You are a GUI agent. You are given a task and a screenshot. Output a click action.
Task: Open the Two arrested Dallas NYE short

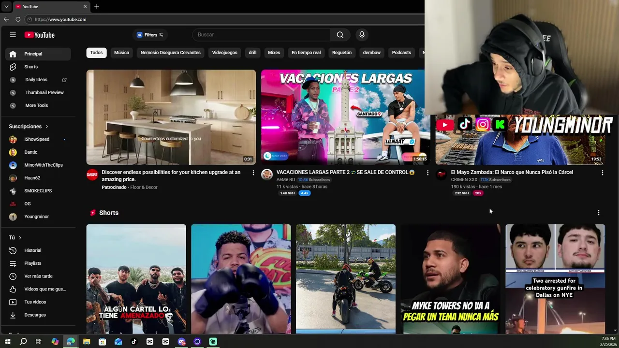click(555, 279)
